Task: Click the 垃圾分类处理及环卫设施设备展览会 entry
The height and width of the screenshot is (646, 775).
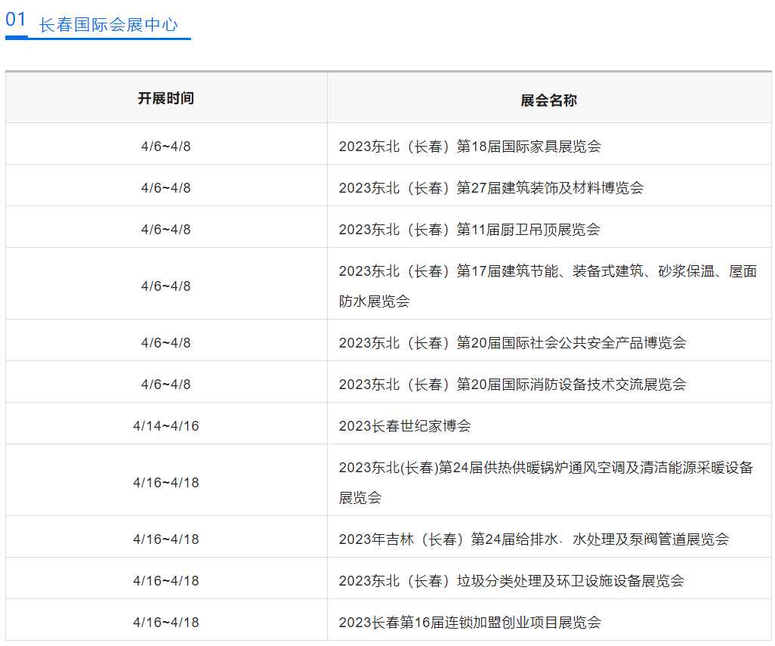Action: [511, 580]
